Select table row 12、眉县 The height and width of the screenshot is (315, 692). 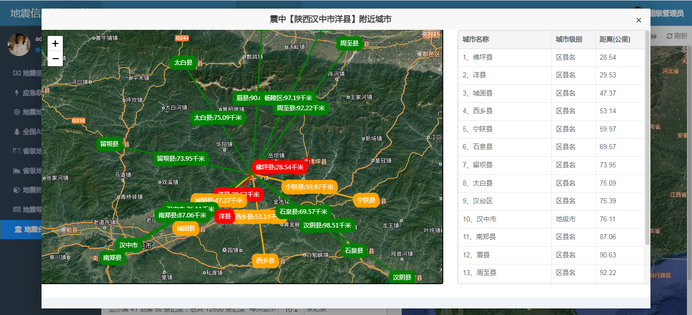pos(552,255)
